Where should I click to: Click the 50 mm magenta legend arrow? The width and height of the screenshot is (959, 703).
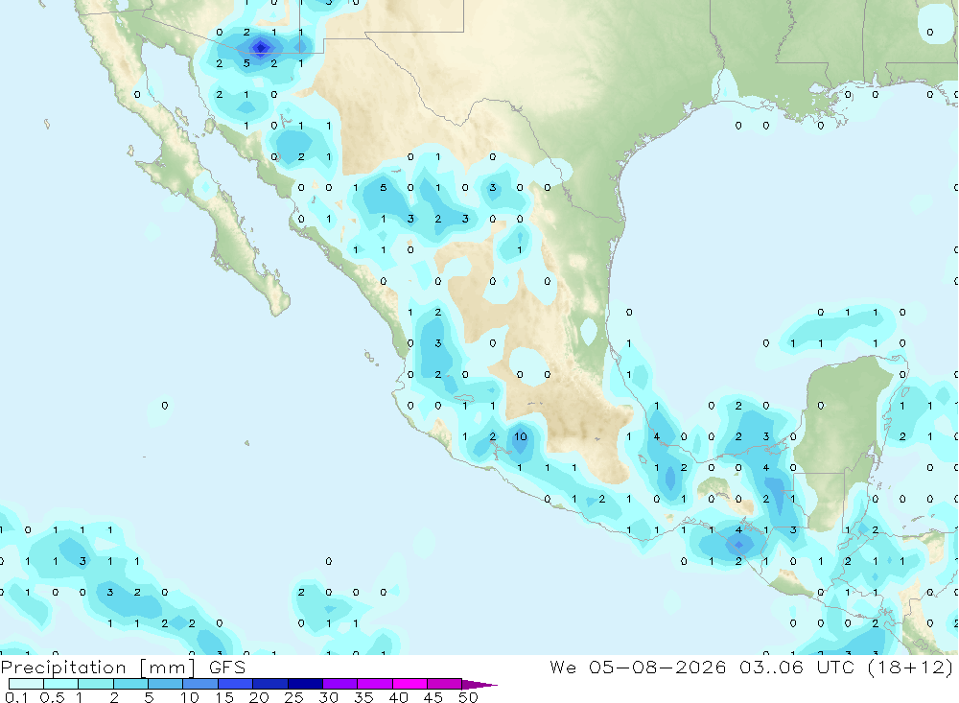[x=479, y=685]
